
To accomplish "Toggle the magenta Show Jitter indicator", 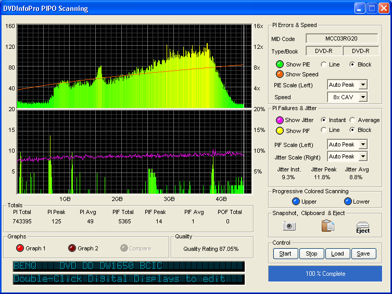I will (280, 120).
